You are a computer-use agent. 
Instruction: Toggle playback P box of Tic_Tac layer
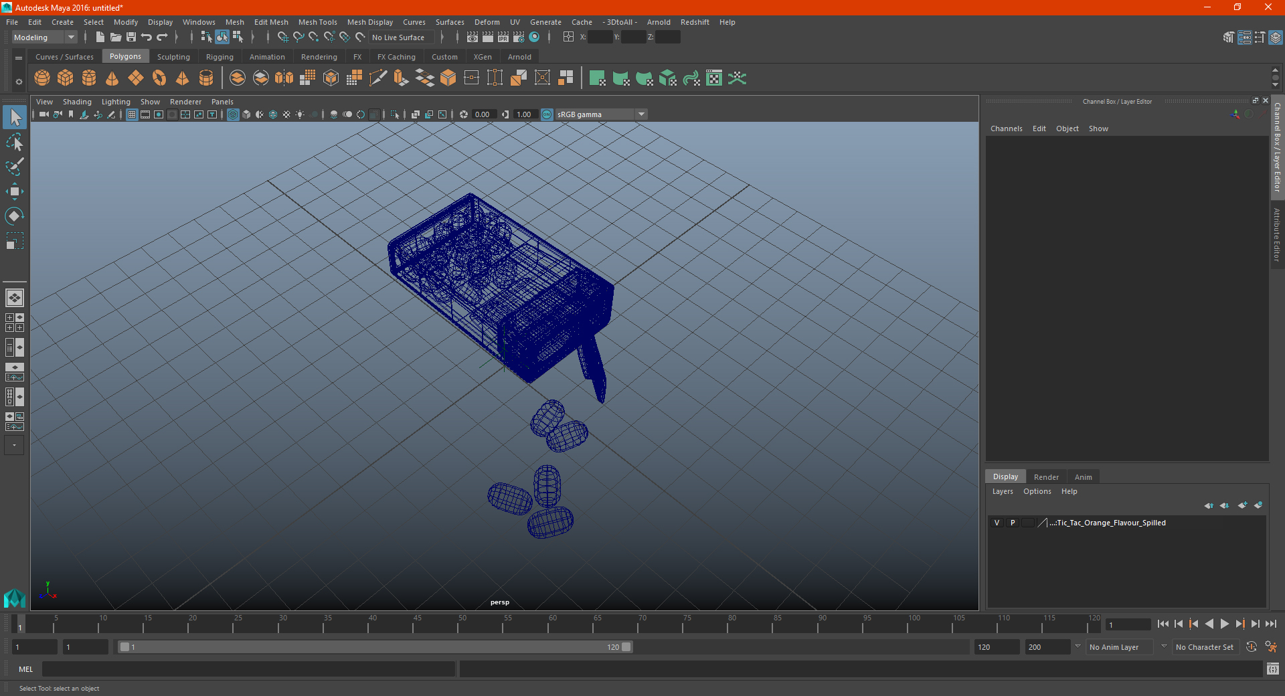coord(1013,523)
